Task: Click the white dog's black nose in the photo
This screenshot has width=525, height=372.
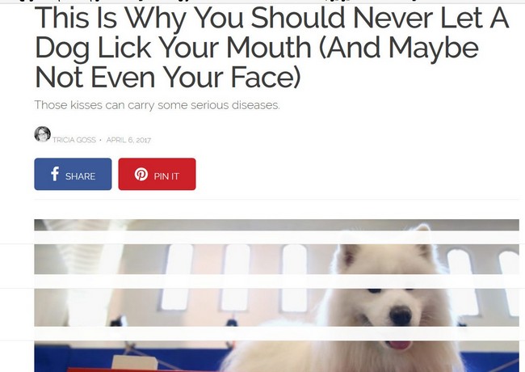Action: coord(401,315)
